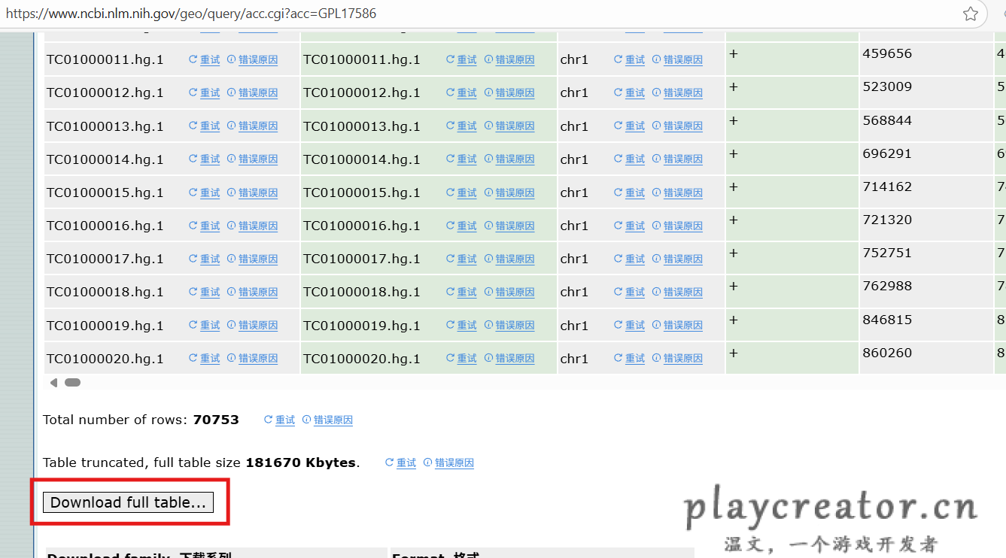Click the table's horizontal scrollbar thumb
This screenshot has width=1006, height=558.
click(72, 383)
